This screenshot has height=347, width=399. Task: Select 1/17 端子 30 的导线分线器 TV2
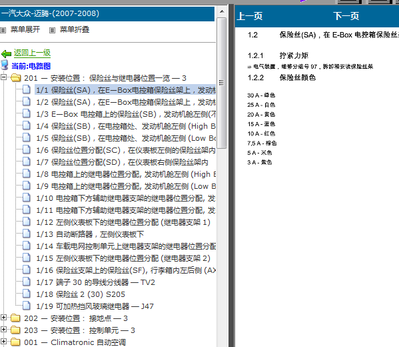[95, 282]
